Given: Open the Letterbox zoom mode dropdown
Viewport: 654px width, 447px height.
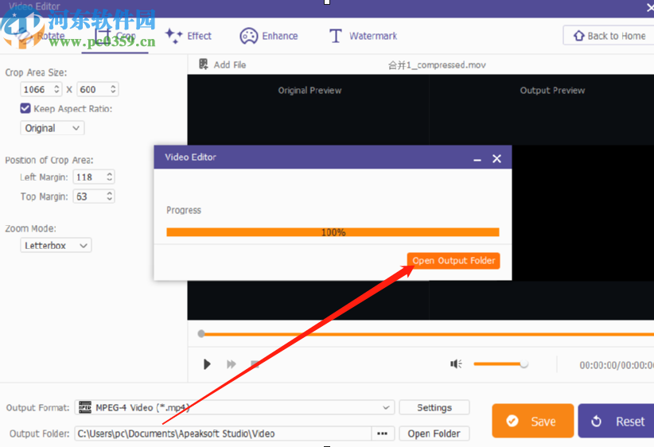Looking at the screenshot, I should pyautogui.click(x=56, y=245).
